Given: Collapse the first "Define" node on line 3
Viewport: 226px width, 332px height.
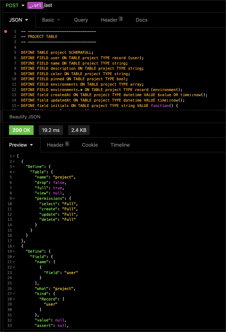Looking at the screenshot, I should tap(14, 167).
